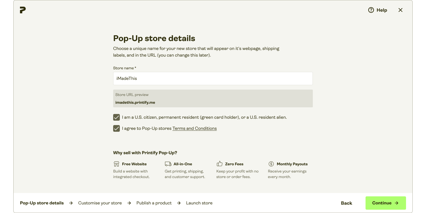The width and height of the screenshot is (426, 213).
Task: Click the Continue button
Action: [386, 203]
